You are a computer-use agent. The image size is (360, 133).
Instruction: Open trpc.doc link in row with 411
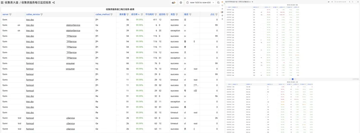coord(30,20)
